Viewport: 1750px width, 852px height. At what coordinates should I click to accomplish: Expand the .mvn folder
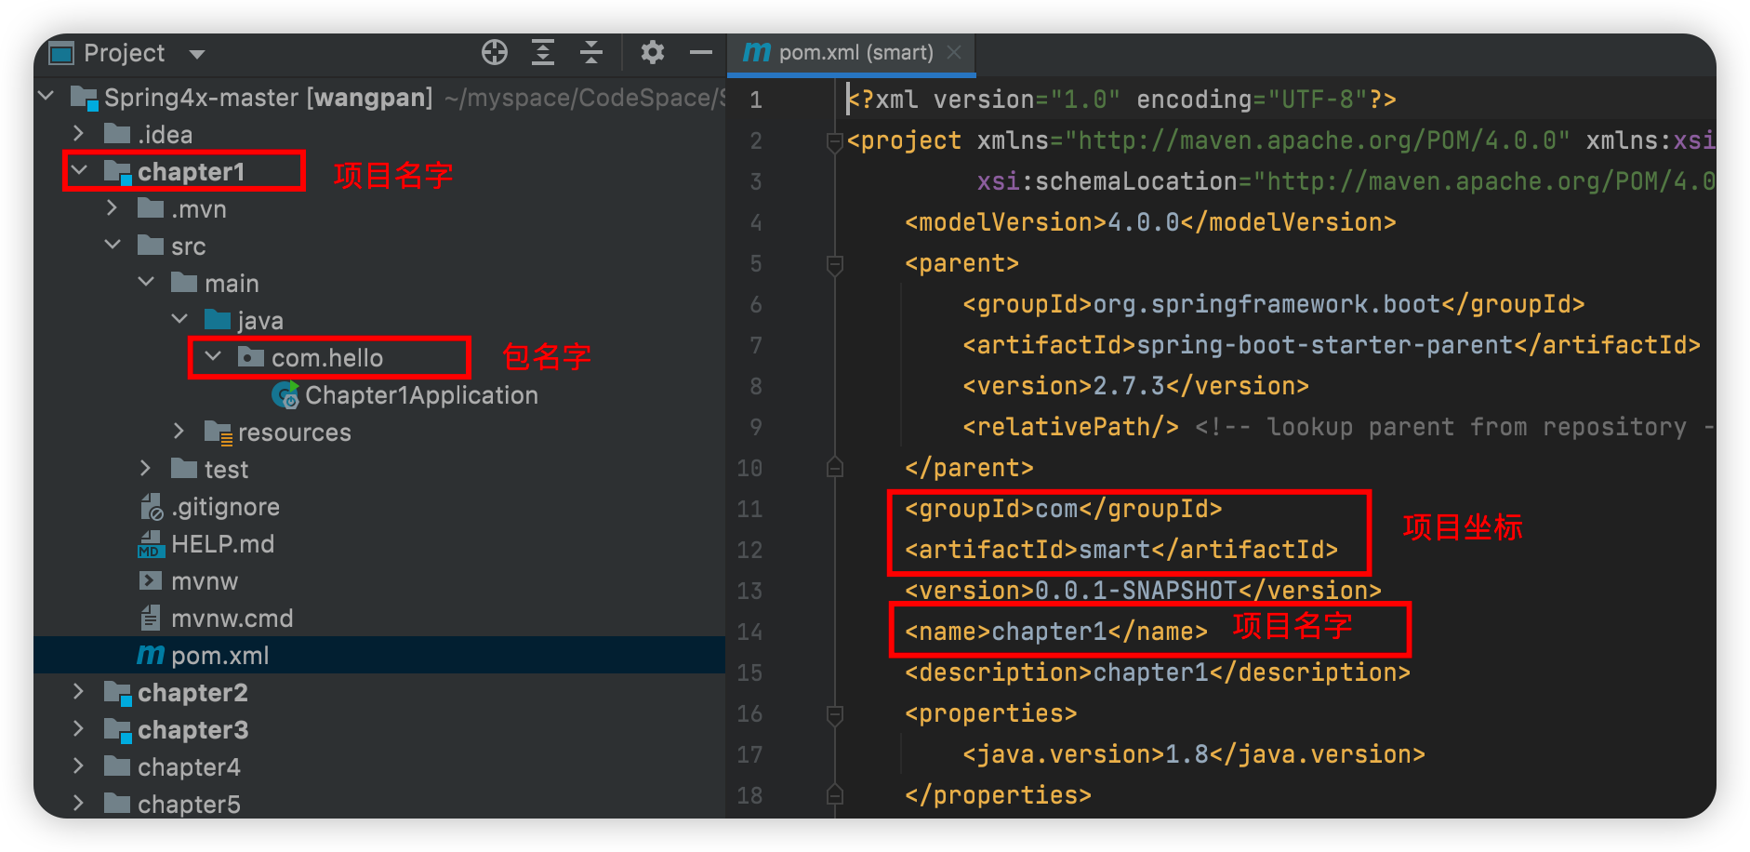[x=113, y=207]
